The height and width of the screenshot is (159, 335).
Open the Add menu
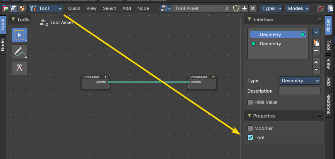pyautogui.click(x=127, y=9)
